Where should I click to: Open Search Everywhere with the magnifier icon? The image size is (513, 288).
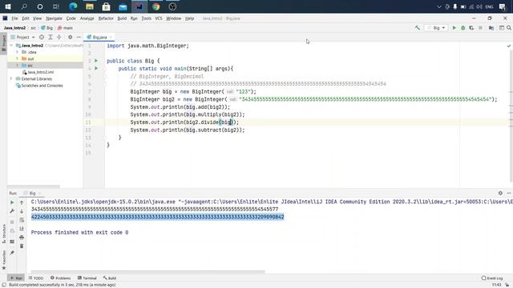coord(509,28)
